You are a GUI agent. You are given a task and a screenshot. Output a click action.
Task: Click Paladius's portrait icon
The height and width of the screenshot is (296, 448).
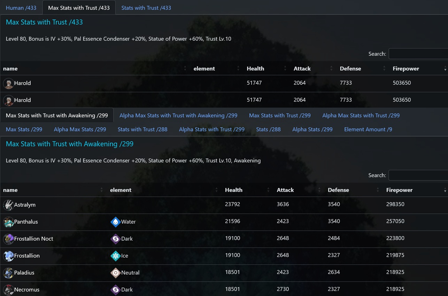[x=8, y=273]
